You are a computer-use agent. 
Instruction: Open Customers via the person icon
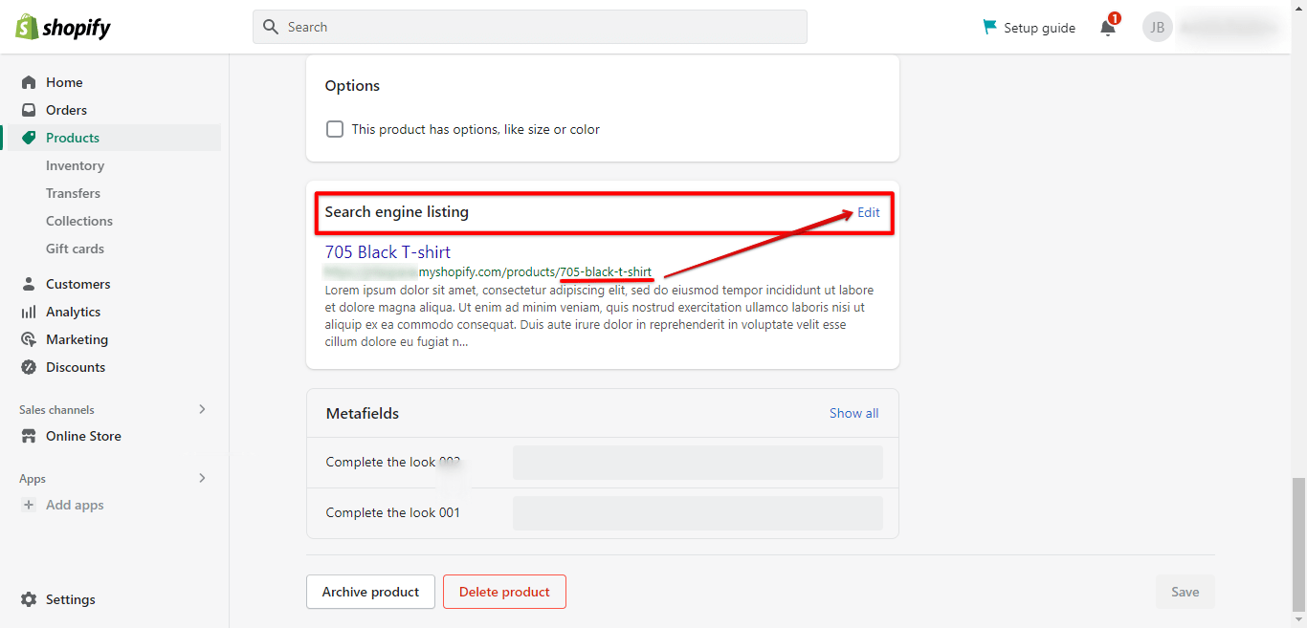(x=28, y=283)
